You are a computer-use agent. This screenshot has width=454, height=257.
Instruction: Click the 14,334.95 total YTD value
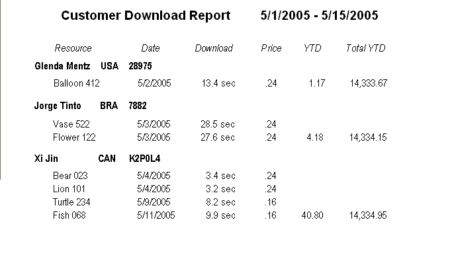pos(368,215)
